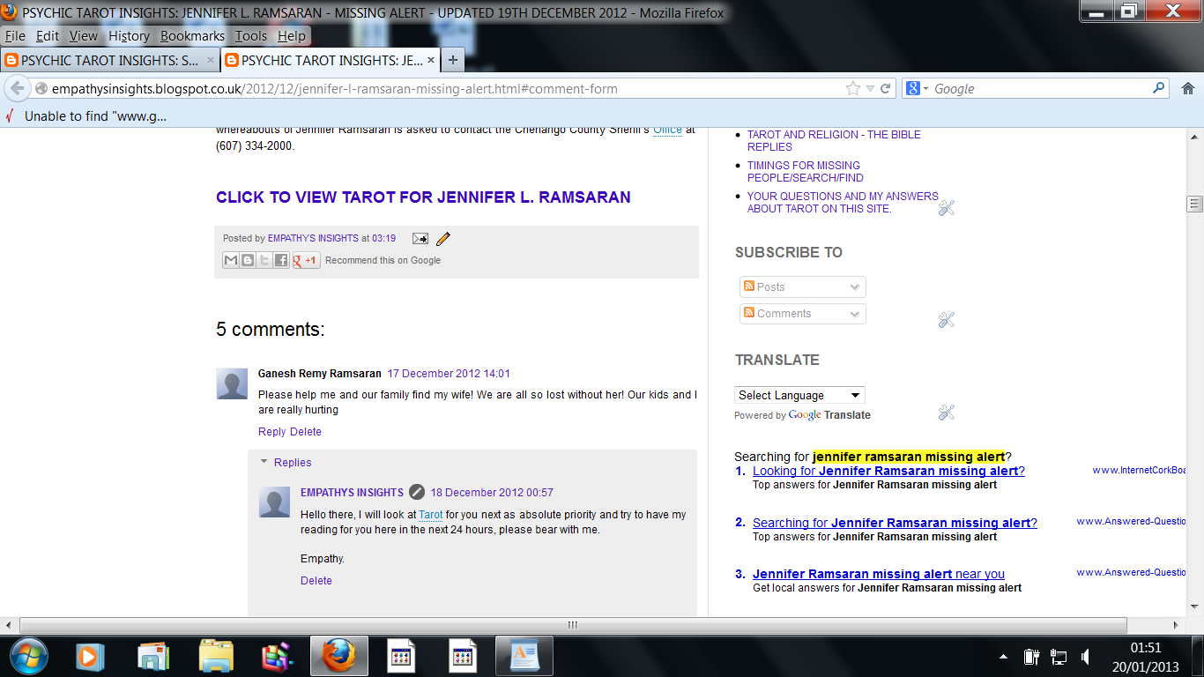Open TIMINGS FOR MISSING PEOPLE/SEARCH/FIND link
This screenshot has height=677, width=1204.
coord(805,172)
